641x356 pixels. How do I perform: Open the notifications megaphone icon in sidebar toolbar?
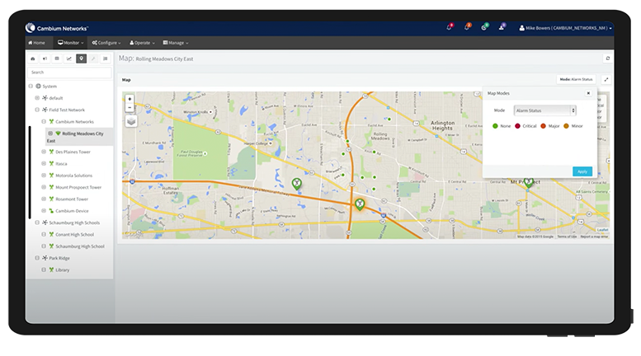click(45, 59)
